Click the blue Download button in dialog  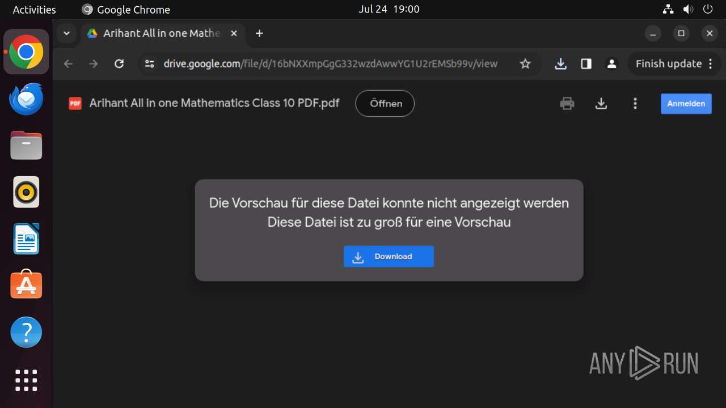(x=389, y=256)
